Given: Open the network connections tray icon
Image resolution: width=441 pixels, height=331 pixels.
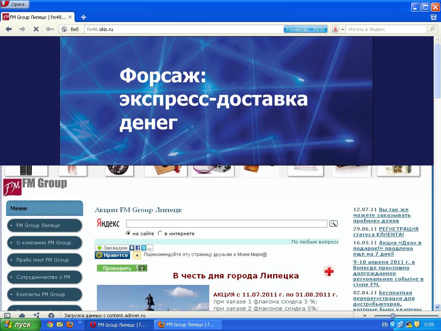Looking at the screenshot, I should tap(401, 325).
